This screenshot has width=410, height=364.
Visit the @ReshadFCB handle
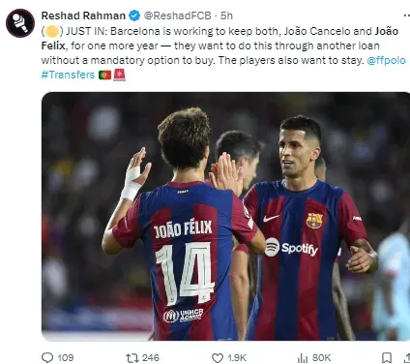[x=177, y=15]
